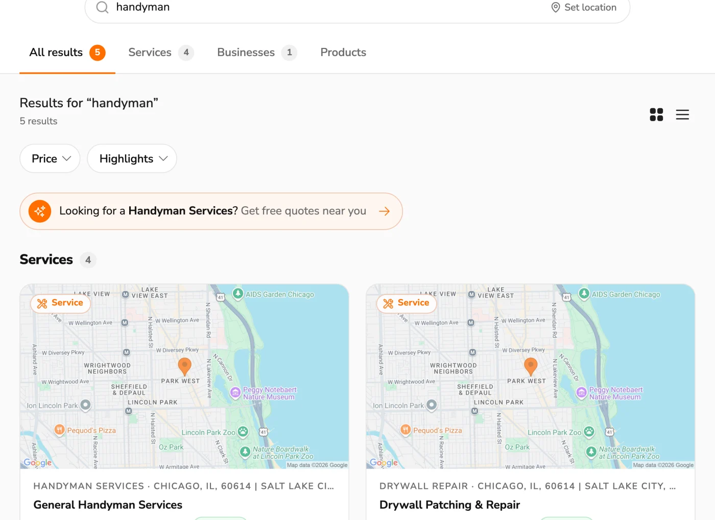
Task: Open the Highlights filter dropdown
Action: point(132,159)
